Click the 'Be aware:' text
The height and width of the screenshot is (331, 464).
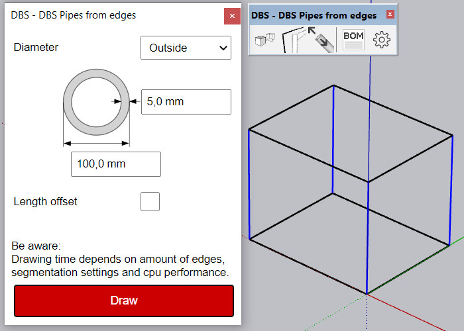pyautogui.click(x=36, y=246)
